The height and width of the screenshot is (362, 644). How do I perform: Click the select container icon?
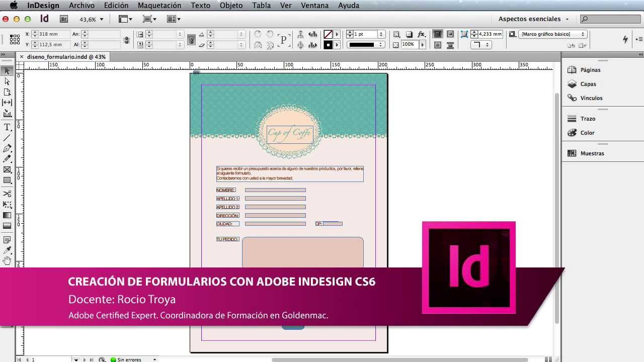tap(300, 34)
